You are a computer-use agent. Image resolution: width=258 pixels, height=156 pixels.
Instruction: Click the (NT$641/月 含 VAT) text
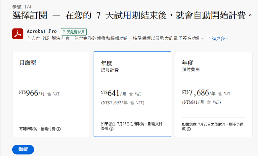[x=201, y=102]
